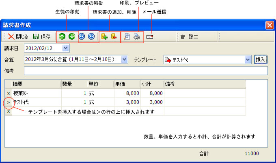Select the x marker of the 授業料 row
Screen dimensions: 276x163
click(9, 93)
